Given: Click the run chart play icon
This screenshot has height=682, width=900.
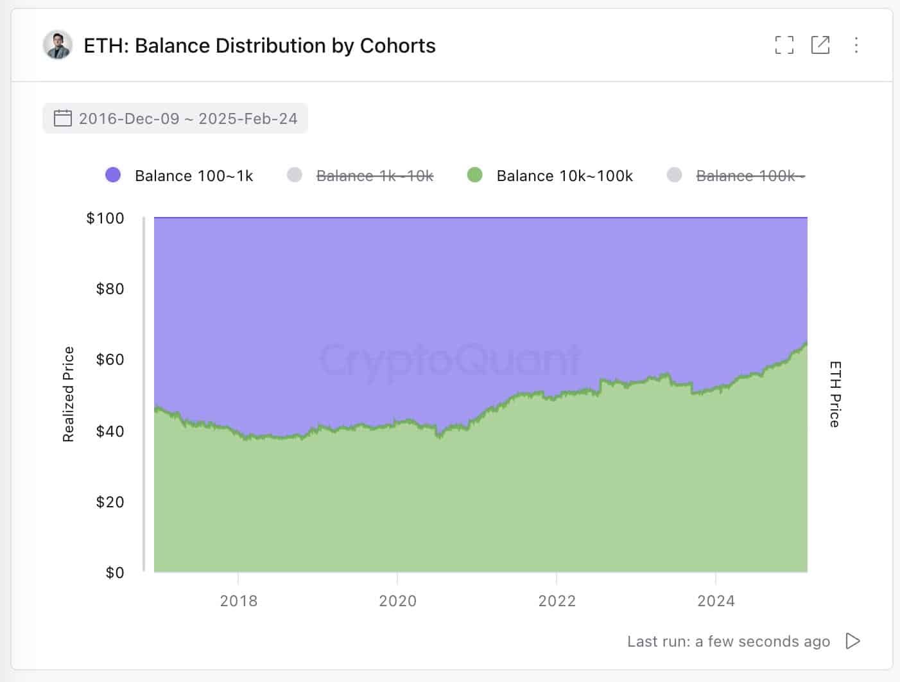Looking at the screenshot, I should pos(853,641).
